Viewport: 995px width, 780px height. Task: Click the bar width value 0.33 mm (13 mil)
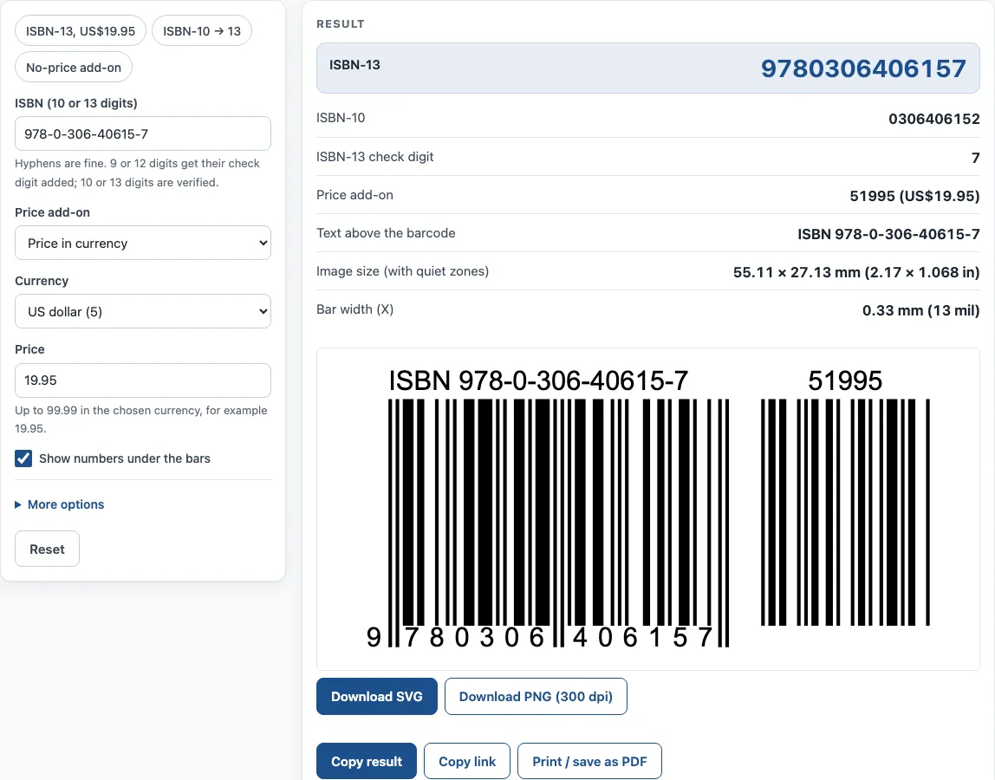click(x=920, y=310)
